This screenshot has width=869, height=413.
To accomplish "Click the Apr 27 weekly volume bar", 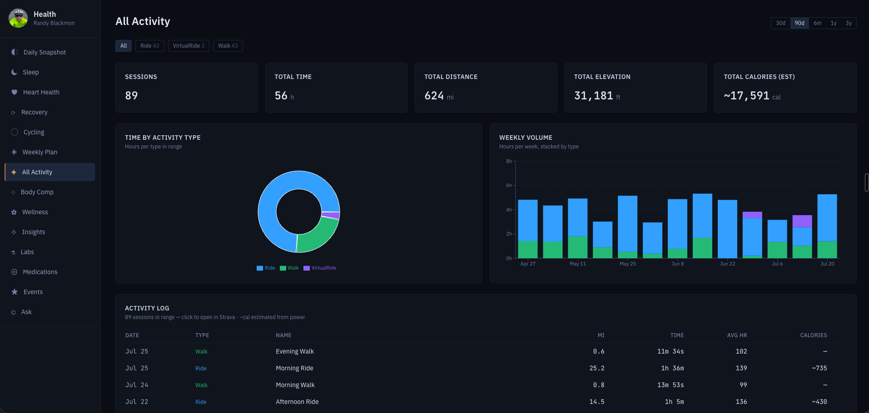I will (x=528, y=229).
